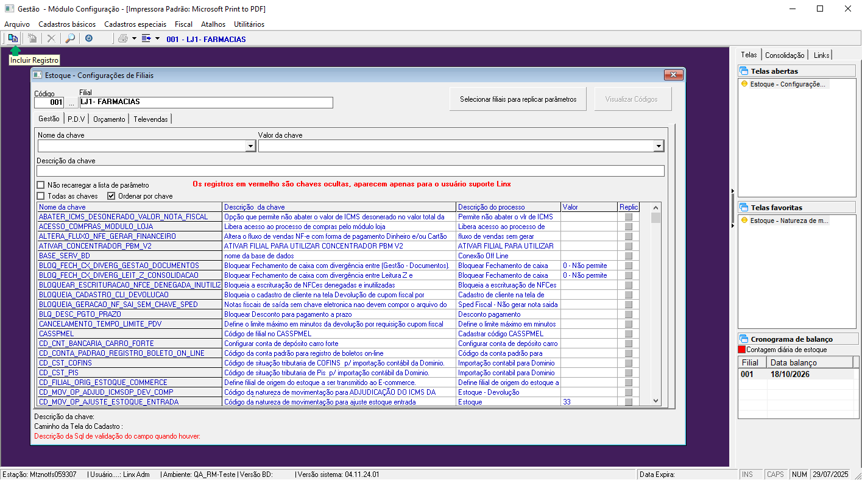Viewport: 862px width, 480px height.
Task: Click the blue power button toolbar icon
Action: 89,38
